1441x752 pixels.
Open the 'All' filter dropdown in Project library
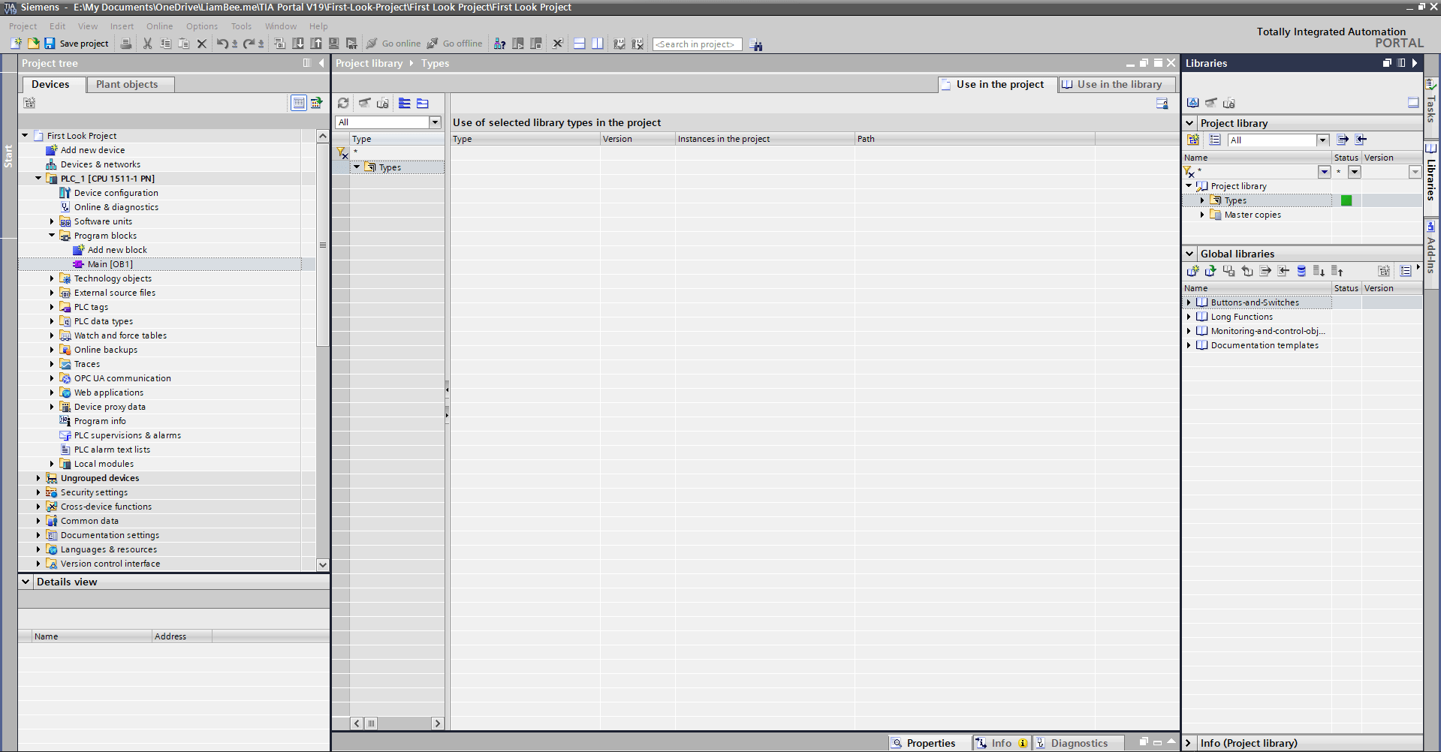[x=1322, y=140]
